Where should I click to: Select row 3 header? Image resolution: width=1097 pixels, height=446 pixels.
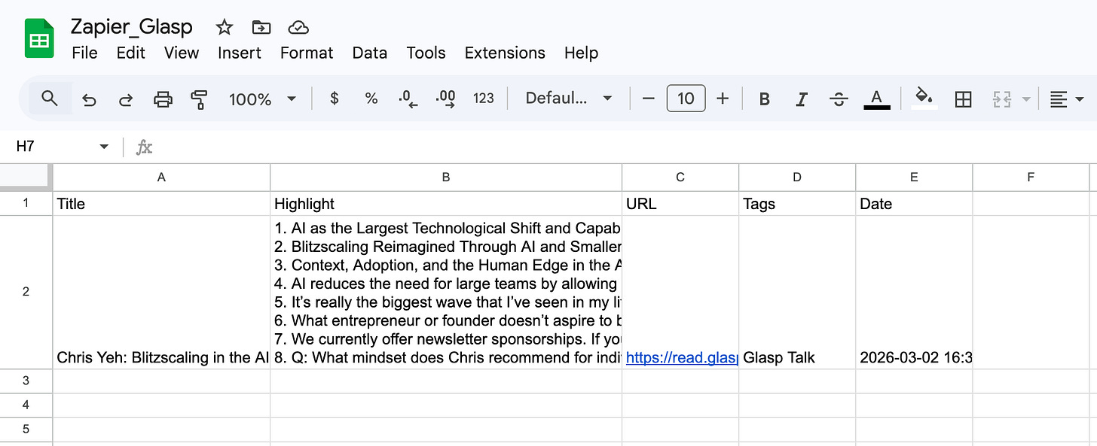pyautogui.click(x=26, y=381)
